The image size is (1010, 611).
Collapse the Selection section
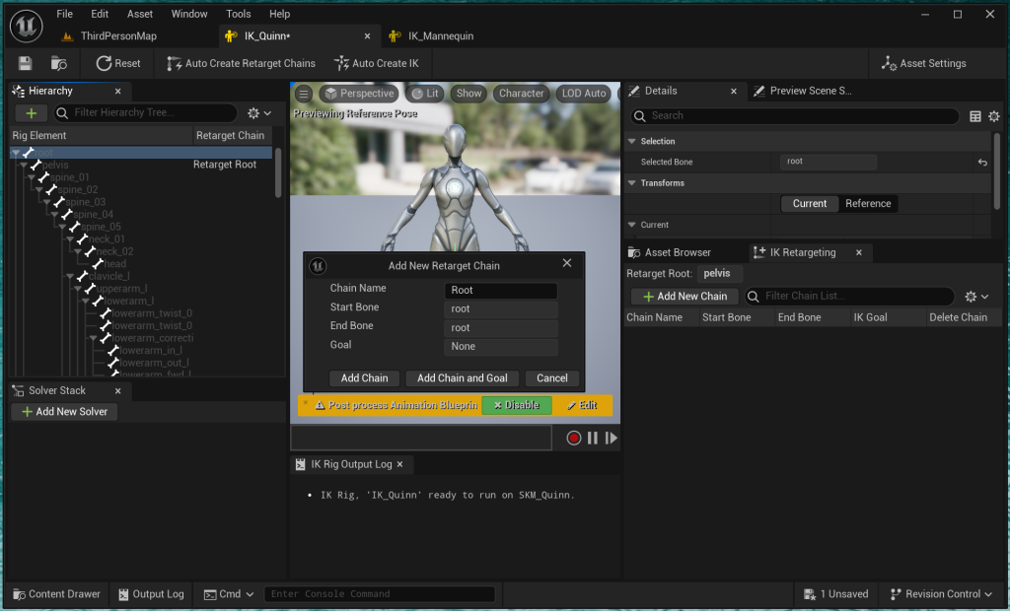[632, 141]
